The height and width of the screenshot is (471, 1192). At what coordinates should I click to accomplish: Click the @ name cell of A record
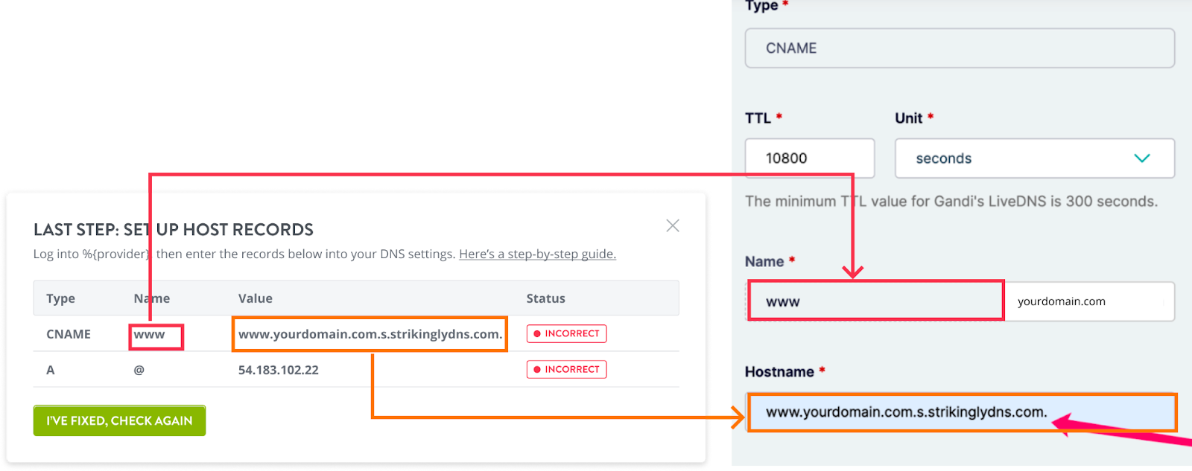[x=139, y=370]
